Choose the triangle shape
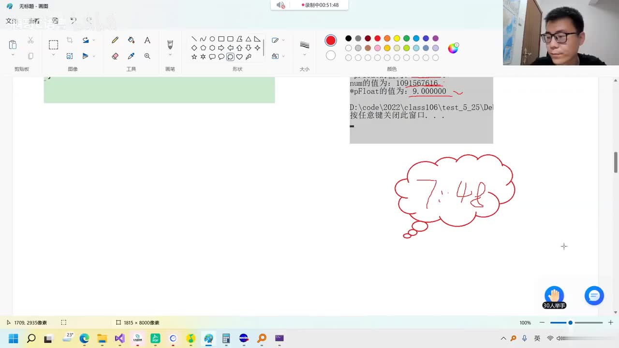The image size is (619, 348). coord(248,39)
